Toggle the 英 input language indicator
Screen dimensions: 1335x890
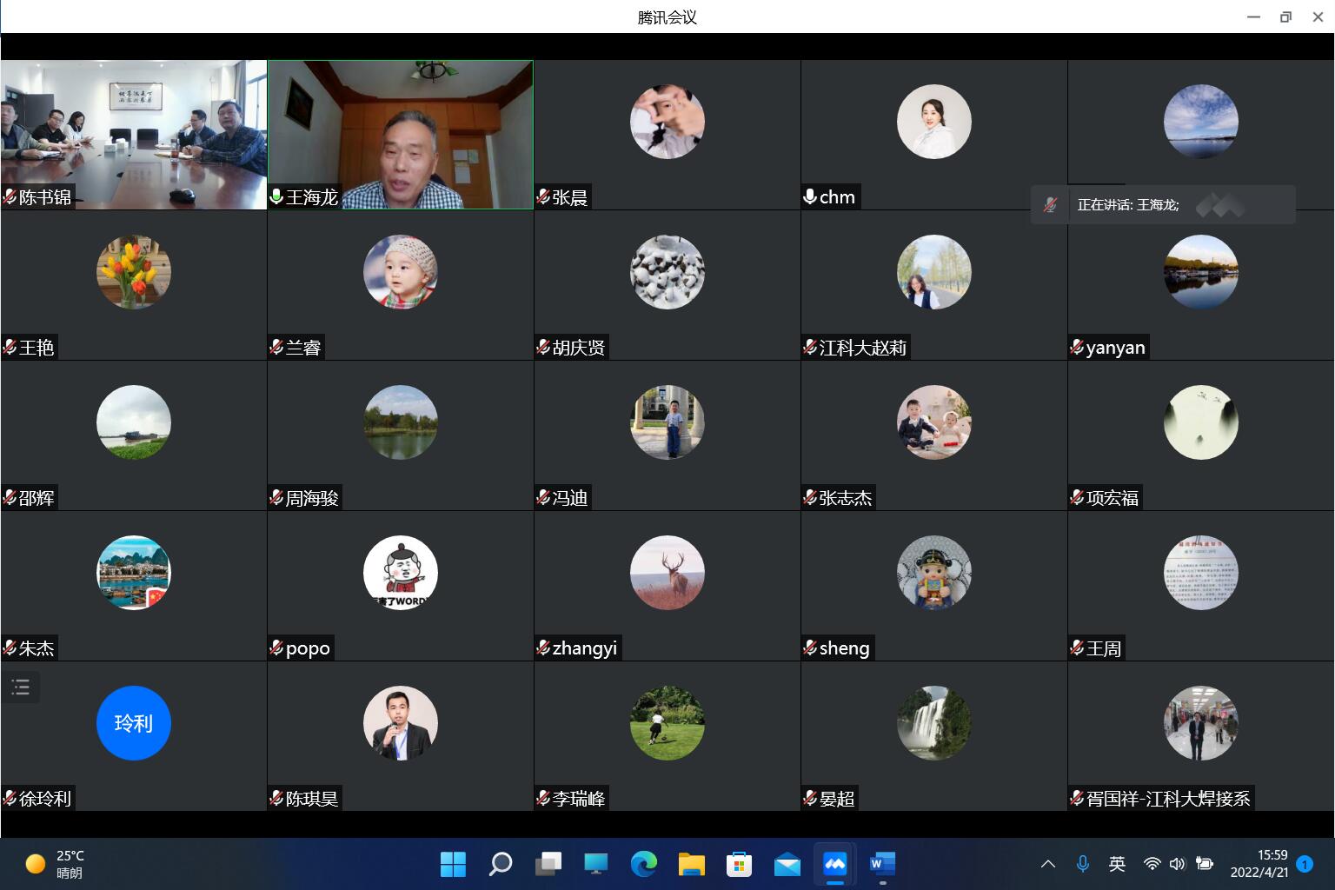pos(1117,863)
